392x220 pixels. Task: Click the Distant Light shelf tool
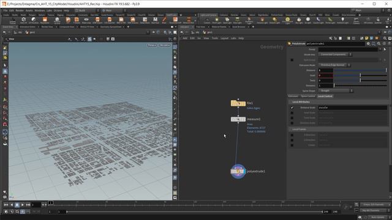point(275,20)
